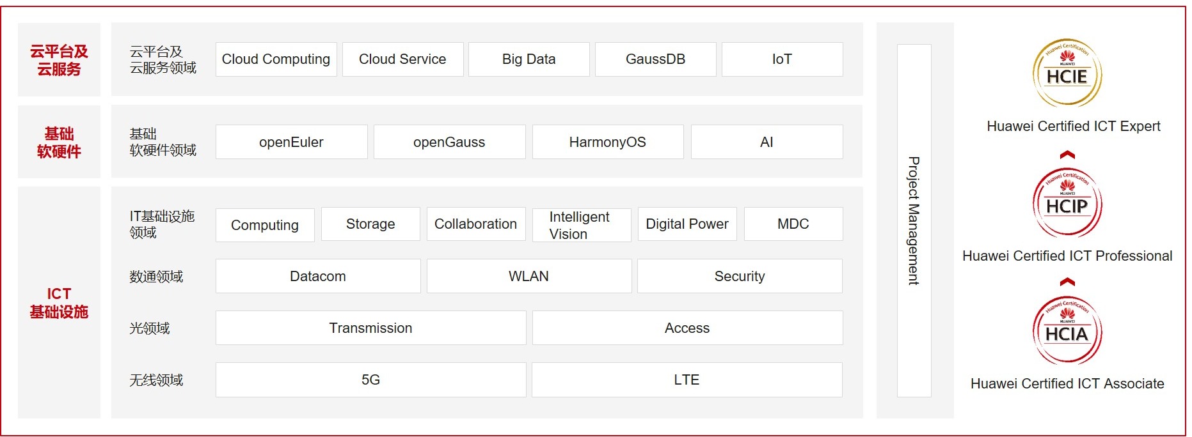Image resolution: width=1192 pixels, height=437 pixels.
Task: Click the HCIE certification badge
Action: point(1067,72)
